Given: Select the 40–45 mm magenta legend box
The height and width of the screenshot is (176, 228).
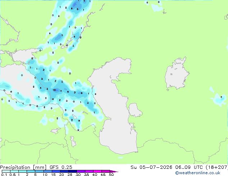Looking at the screenshot, I should (x=97, y=171).
